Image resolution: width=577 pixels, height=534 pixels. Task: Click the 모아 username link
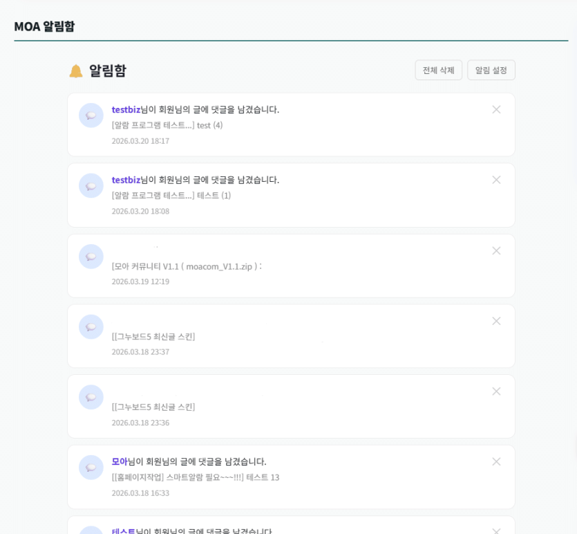tap(119, 461)
